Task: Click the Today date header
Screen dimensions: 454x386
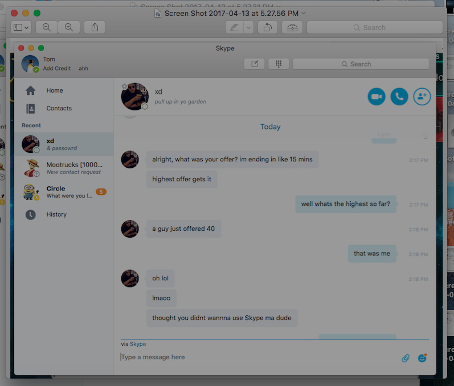Action: (x=270, y=127)
